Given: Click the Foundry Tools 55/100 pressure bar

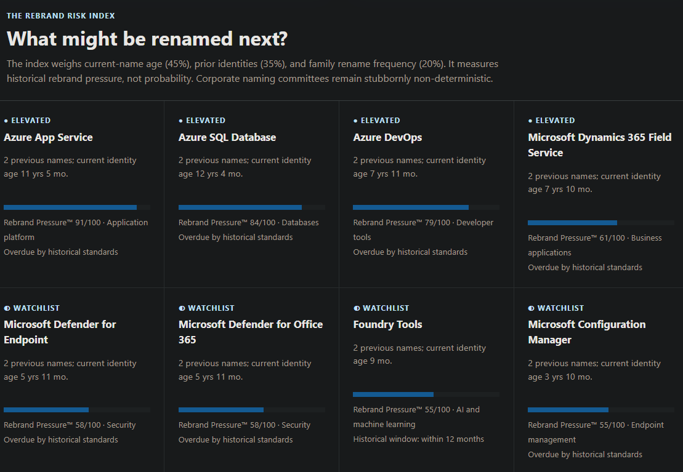Looking at the screenshot, I should (426, 394).
